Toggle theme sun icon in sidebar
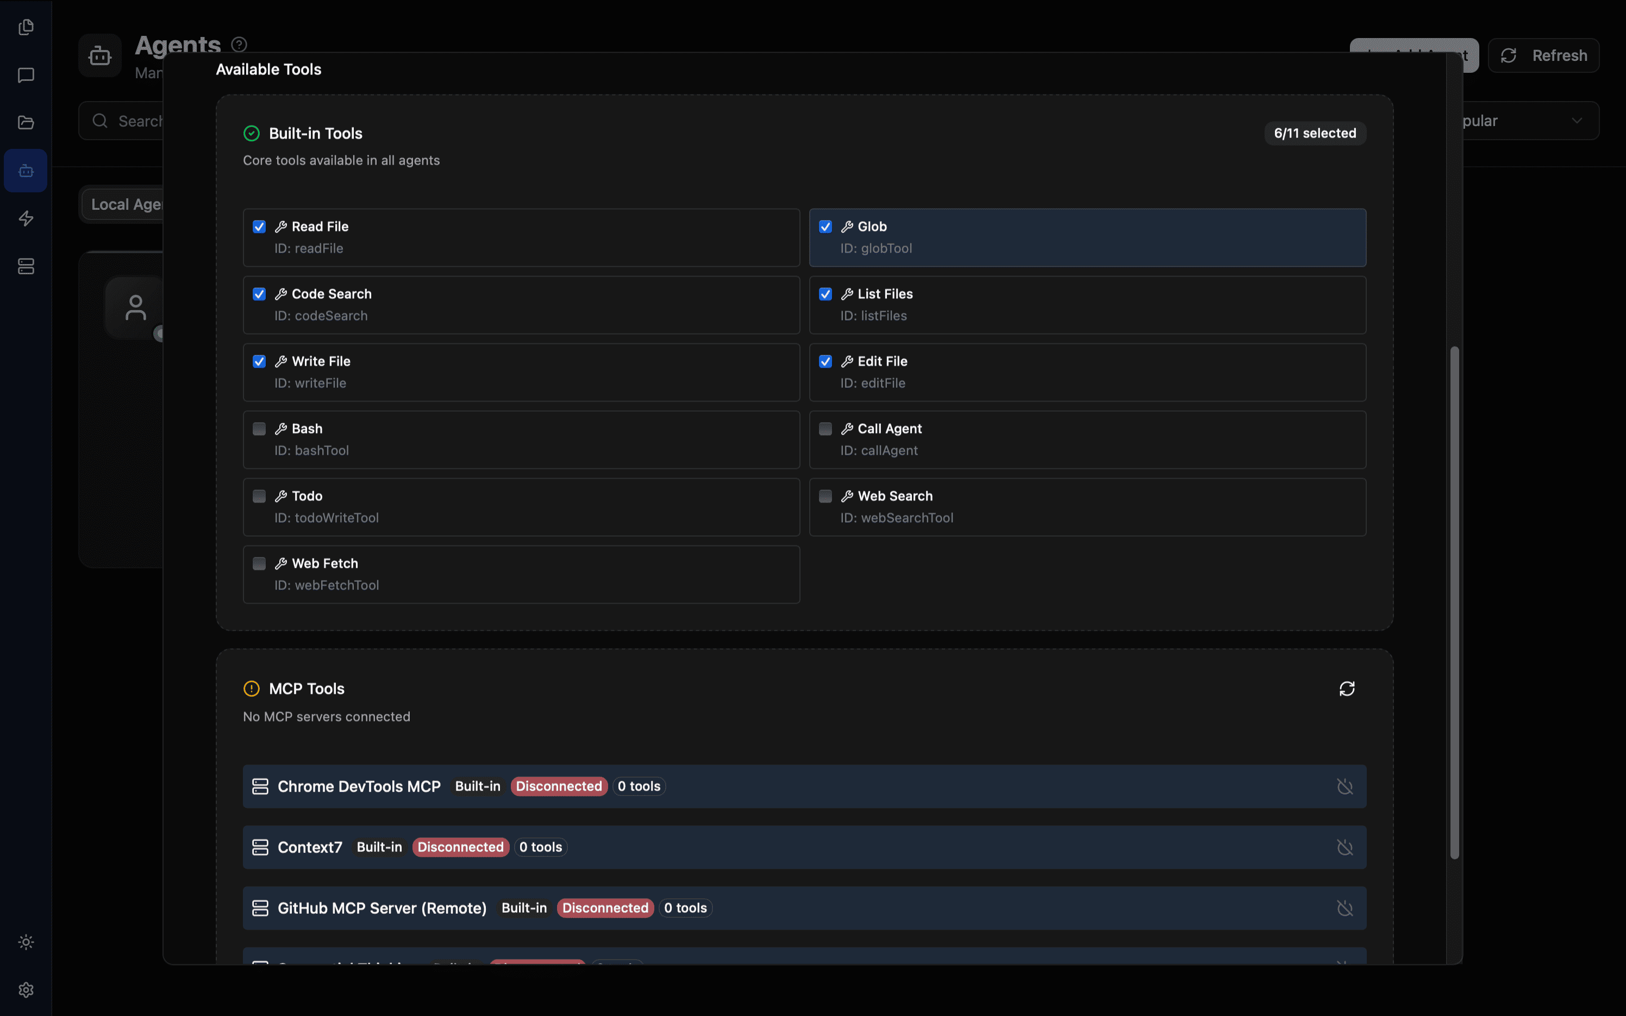Image resolution: width=1626 pixels, height=1016 pixels. (26, 942)
